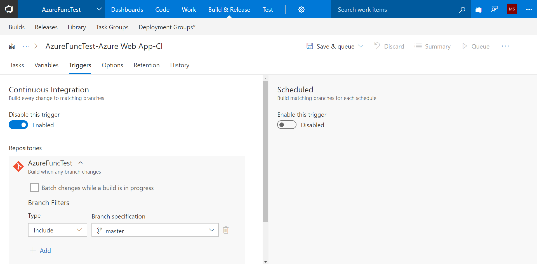Go to Dashboards hub
Viewport: 537px width, 264px height.
(127, 9)
